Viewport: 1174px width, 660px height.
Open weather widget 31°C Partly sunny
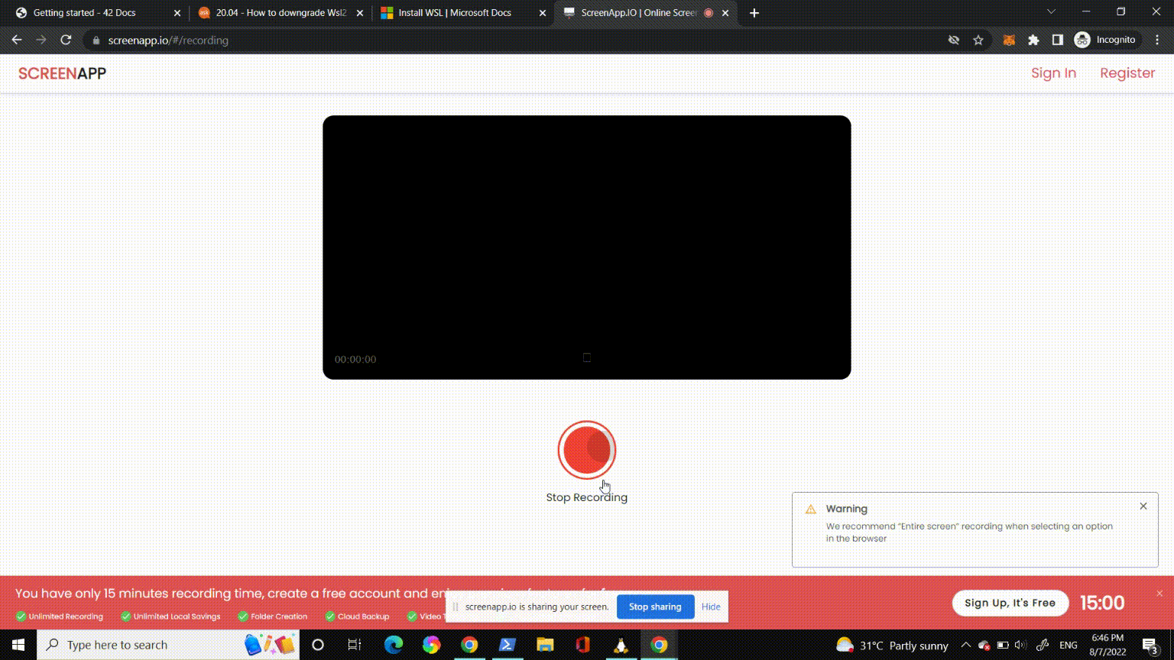pyautogui.click(x=892, y=645)
